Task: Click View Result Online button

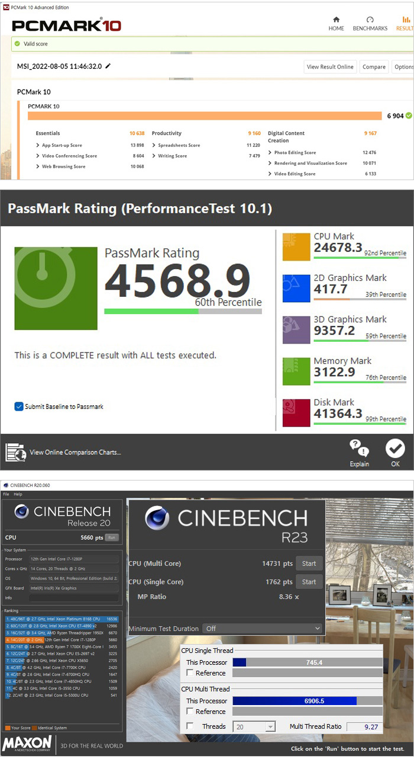Action: click(330, 67)
